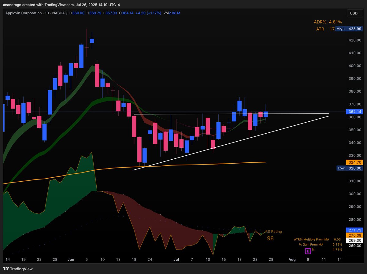Select the rising white support trendline
Screen dimensions: 367x274
[232, 143]
